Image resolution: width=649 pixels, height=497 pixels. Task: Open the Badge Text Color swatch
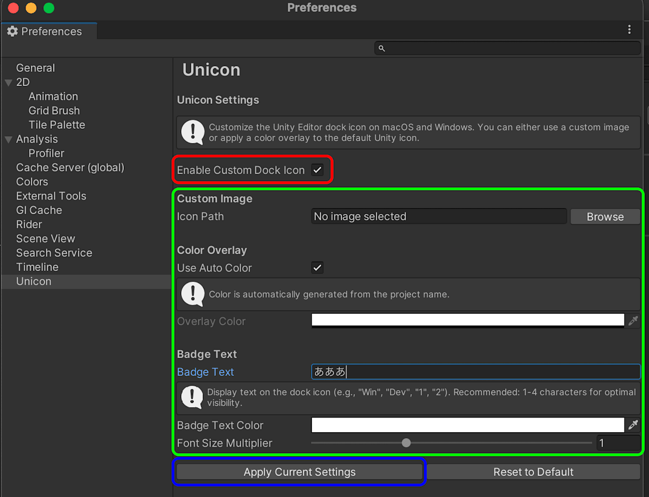[x=468, y=425]
